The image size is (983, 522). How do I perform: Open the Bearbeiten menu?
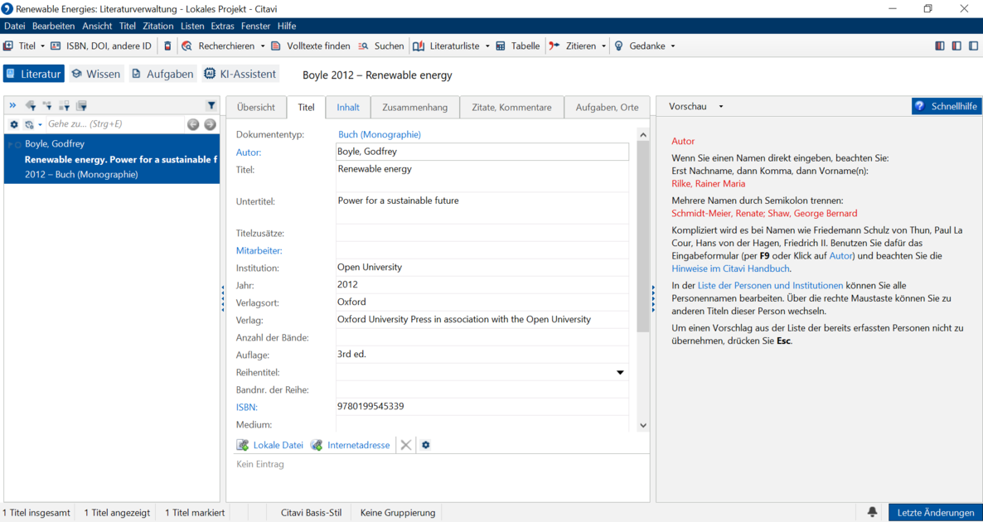click(x=53, y=26)
